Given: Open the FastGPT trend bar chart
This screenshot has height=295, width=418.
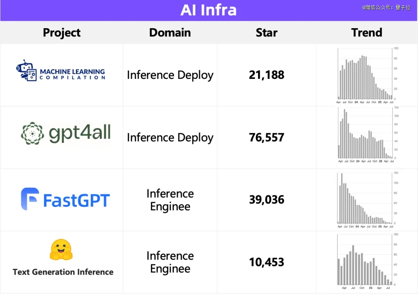Looking at the screenshot, I should (367, 200).
